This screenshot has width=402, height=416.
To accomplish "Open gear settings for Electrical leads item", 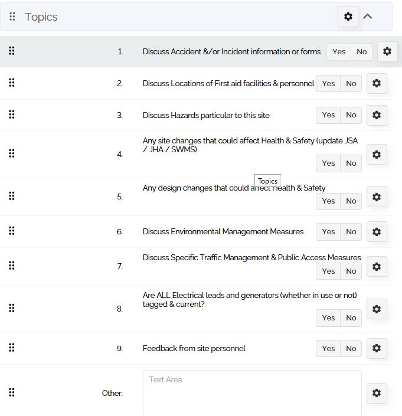I will pos(377,309).
